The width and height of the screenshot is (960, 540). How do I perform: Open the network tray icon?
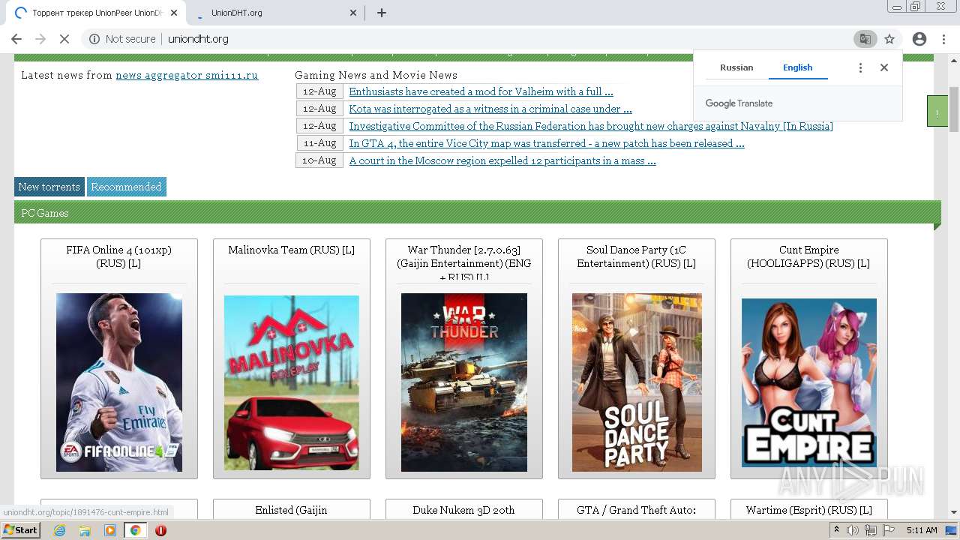[x=870, y=530]
